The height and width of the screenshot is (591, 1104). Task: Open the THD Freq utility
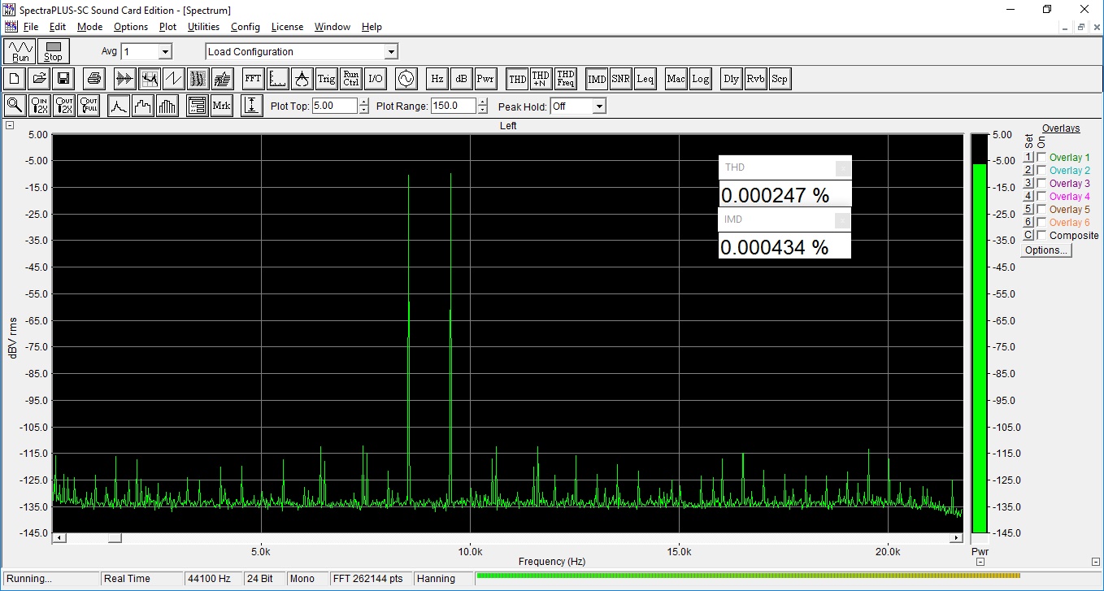pyautogui.click(x=566, y=79)
